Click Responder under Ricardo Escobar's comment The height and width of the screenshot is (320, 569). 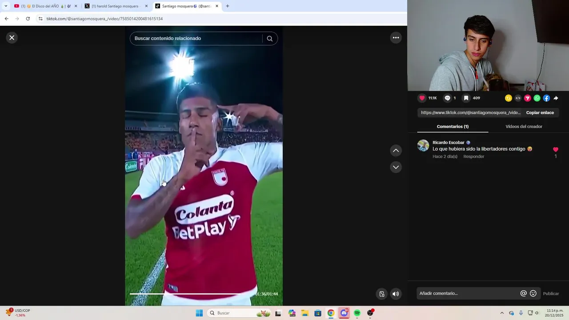473,156
